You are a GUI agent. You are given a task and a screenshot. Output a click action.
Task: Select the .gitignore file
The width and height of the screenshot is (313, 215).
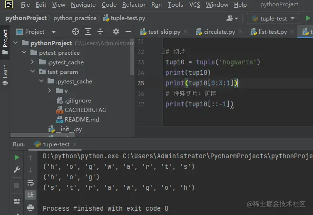[x=78, y=101]
